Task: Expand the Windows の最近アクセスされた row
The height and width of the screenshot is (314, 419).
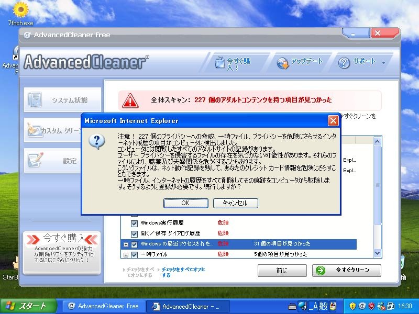Action: click(126, 244)
